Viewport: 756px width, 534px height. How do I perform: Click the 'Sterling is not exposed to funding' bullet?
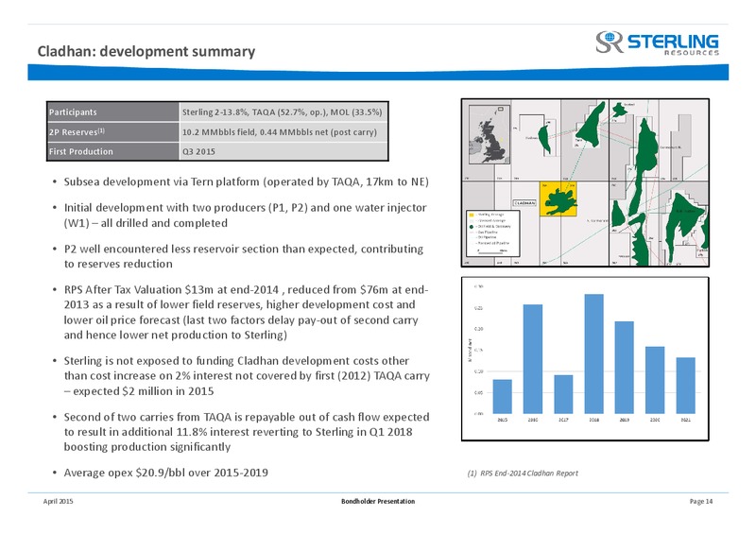coord(247,376)
